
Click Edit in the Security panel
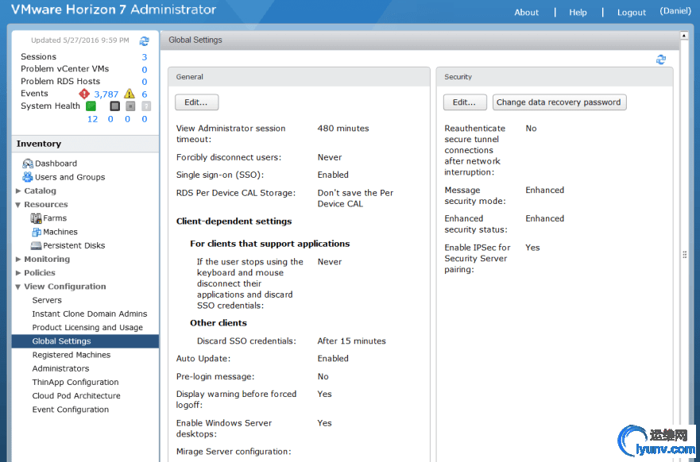coord(465,102)
